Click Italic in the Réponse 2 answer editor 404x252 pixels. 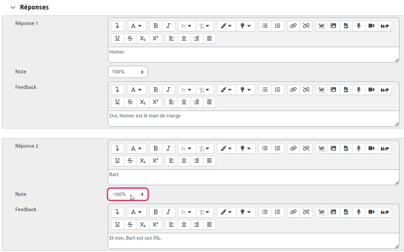point(168,148)
